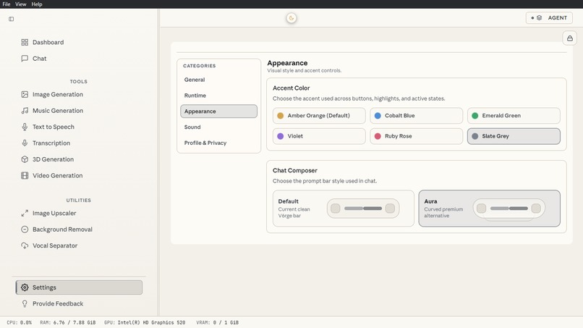Click the Transcription microphone icon
The height and width of the screenshot is (328, 583).
pyautogui.click(x=25, y=143)
